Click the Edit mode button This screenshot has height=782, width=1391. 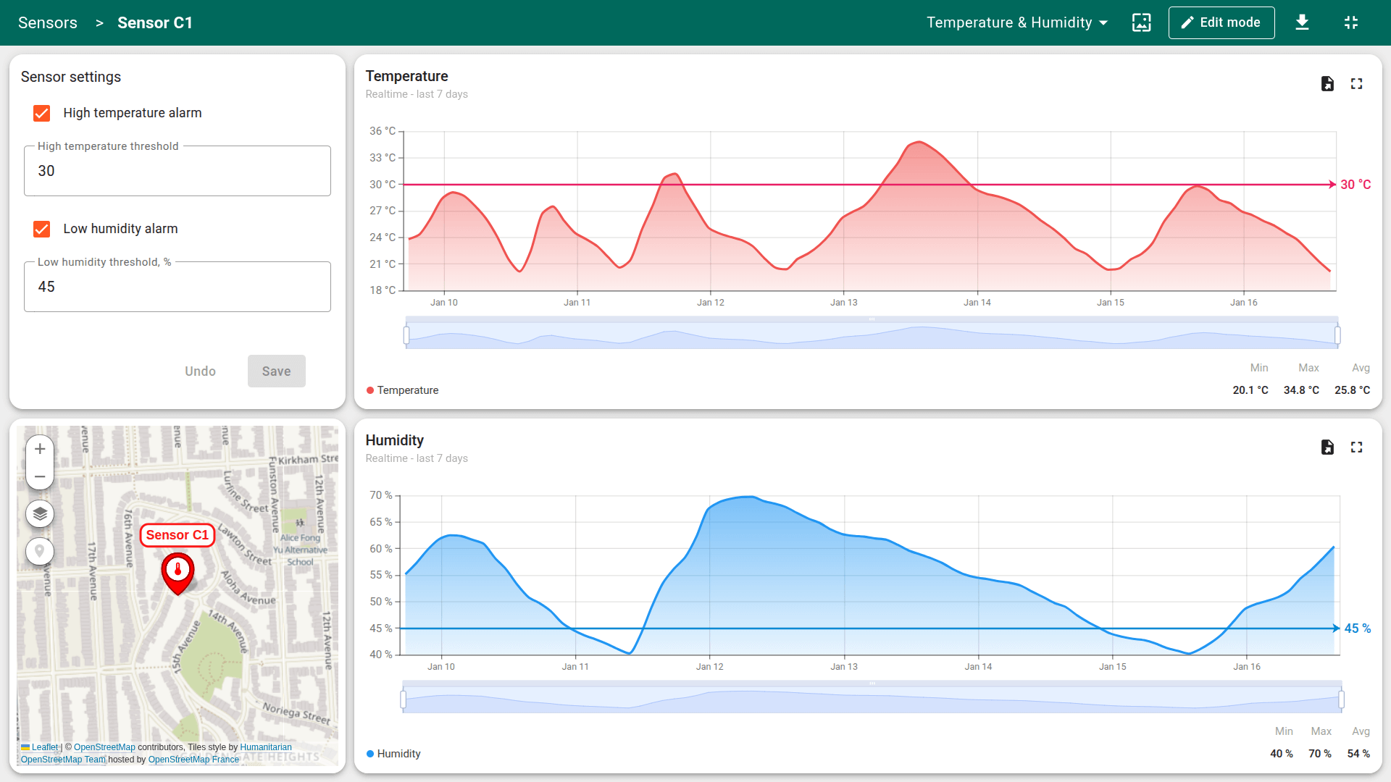coord(1221,22)
